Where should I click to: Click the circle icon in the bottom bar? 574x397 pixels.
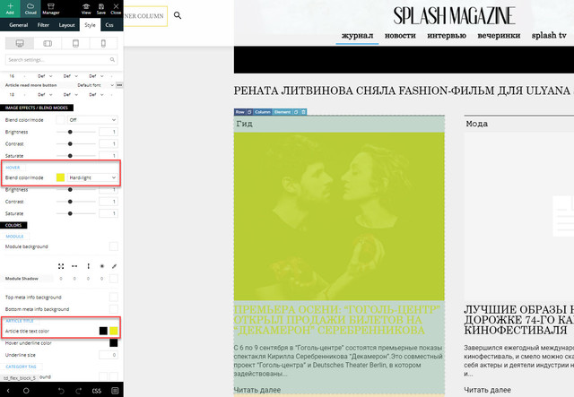(26, 391)
